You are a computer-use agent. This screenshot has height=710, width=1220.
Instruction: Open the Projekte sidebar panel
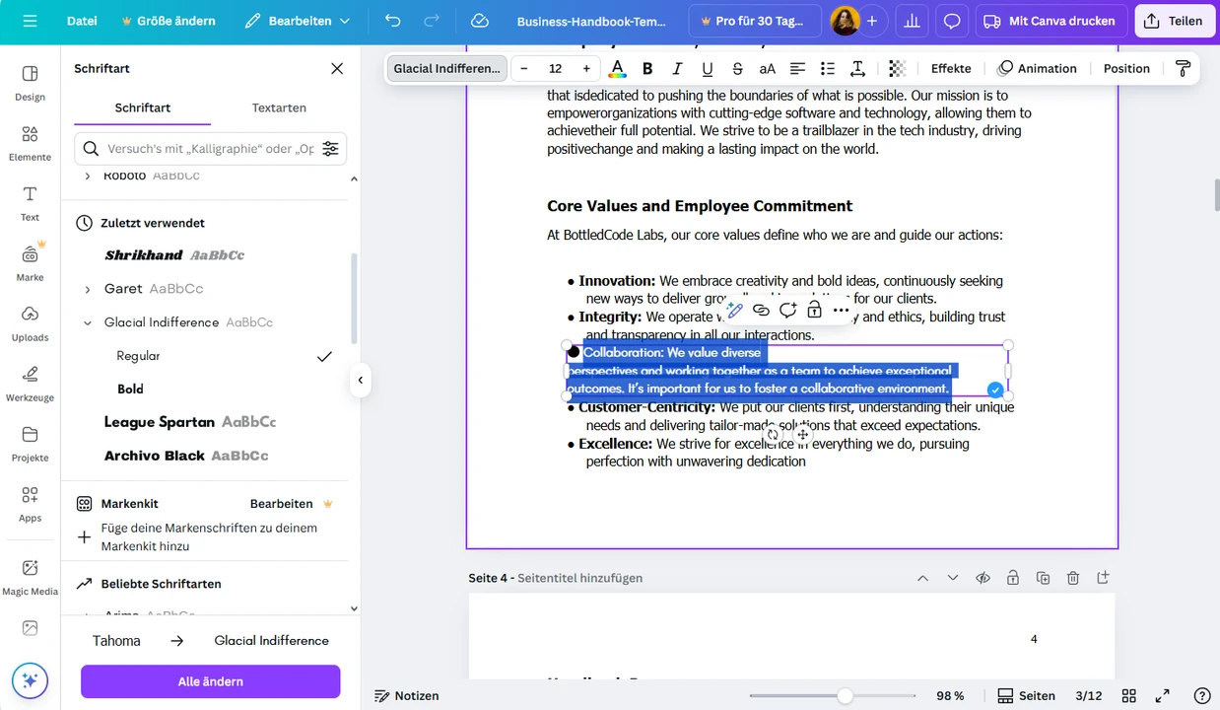coord(30,444)
